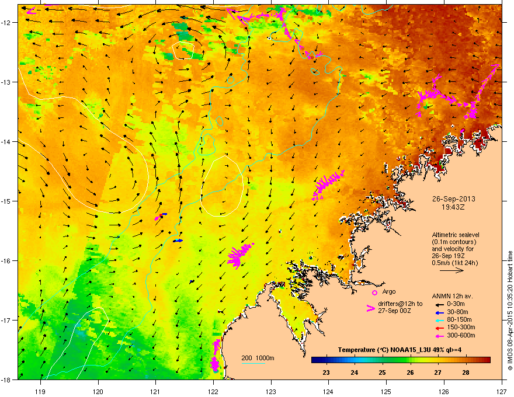Click longitude axis label "122"
Viewport: 514px width, 397px height.
[213, 391]
